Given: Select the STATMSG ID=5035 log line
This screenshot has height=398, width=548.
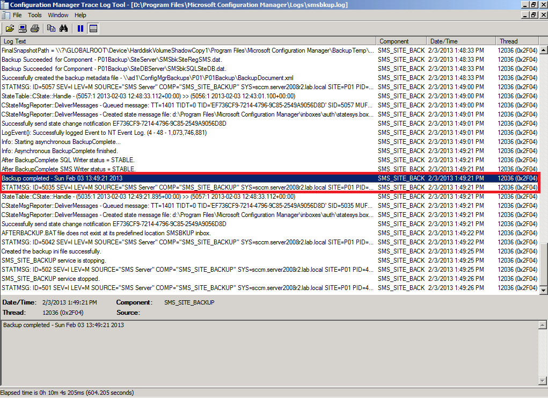Looking at the screenshot, I should coord(269,187).
